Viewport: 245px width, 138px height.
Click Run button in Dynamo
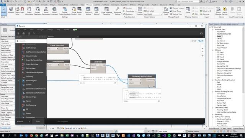pyautogui.click(x=38, y=122)
